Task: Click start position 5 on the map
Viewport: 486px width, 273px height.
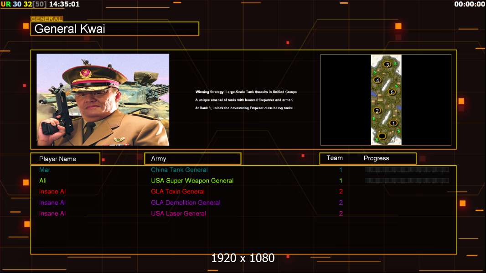Action: (x=392, y=92)
